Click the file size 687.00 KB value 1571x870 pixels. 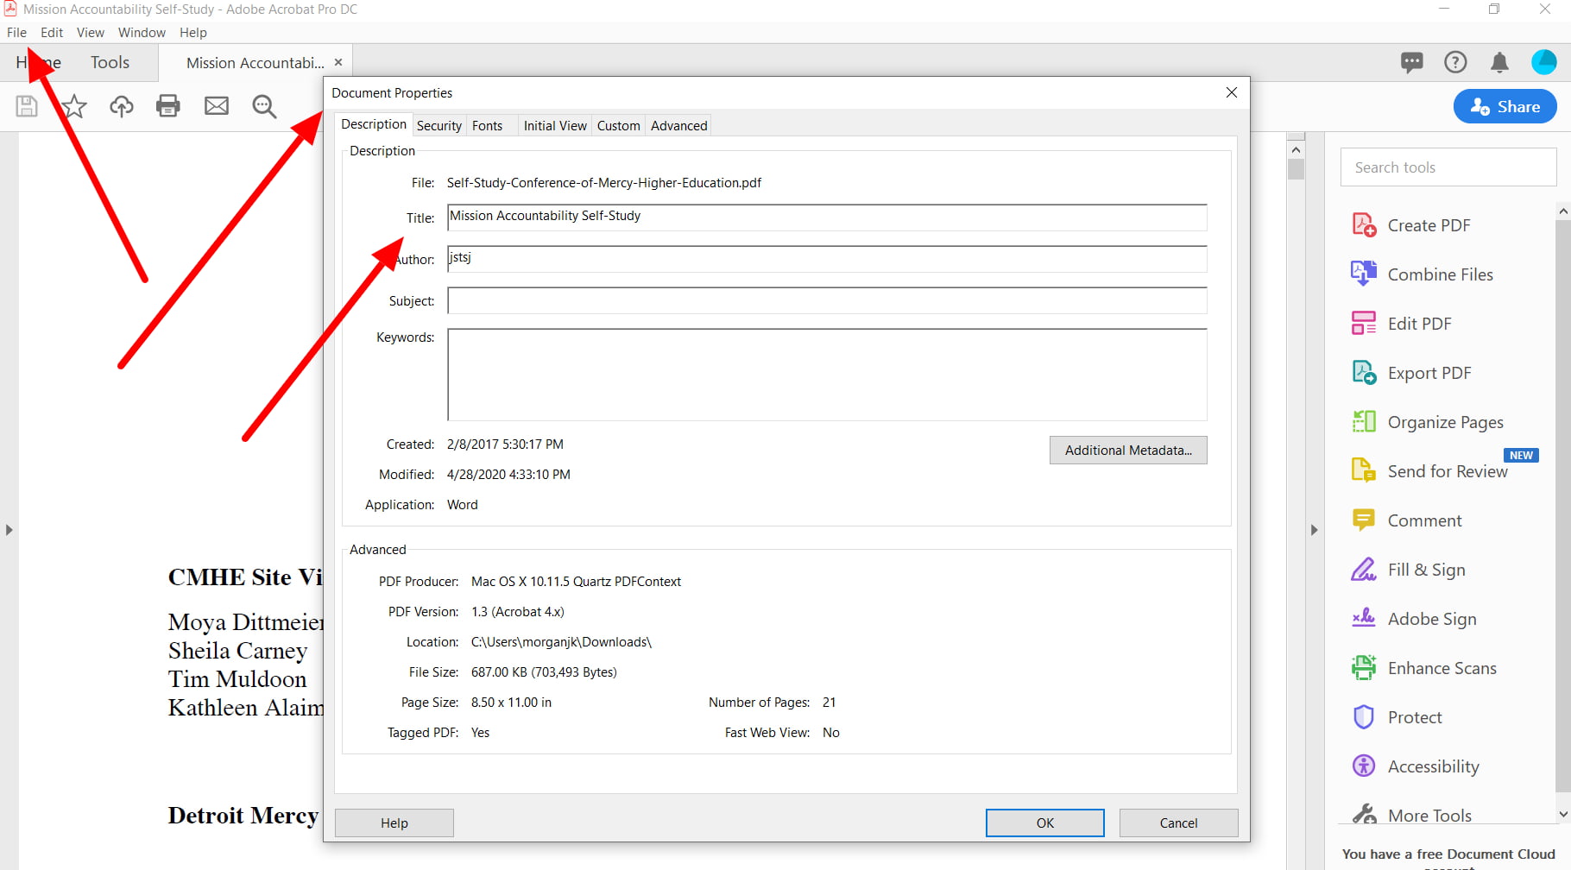click(x=544, y=672)
